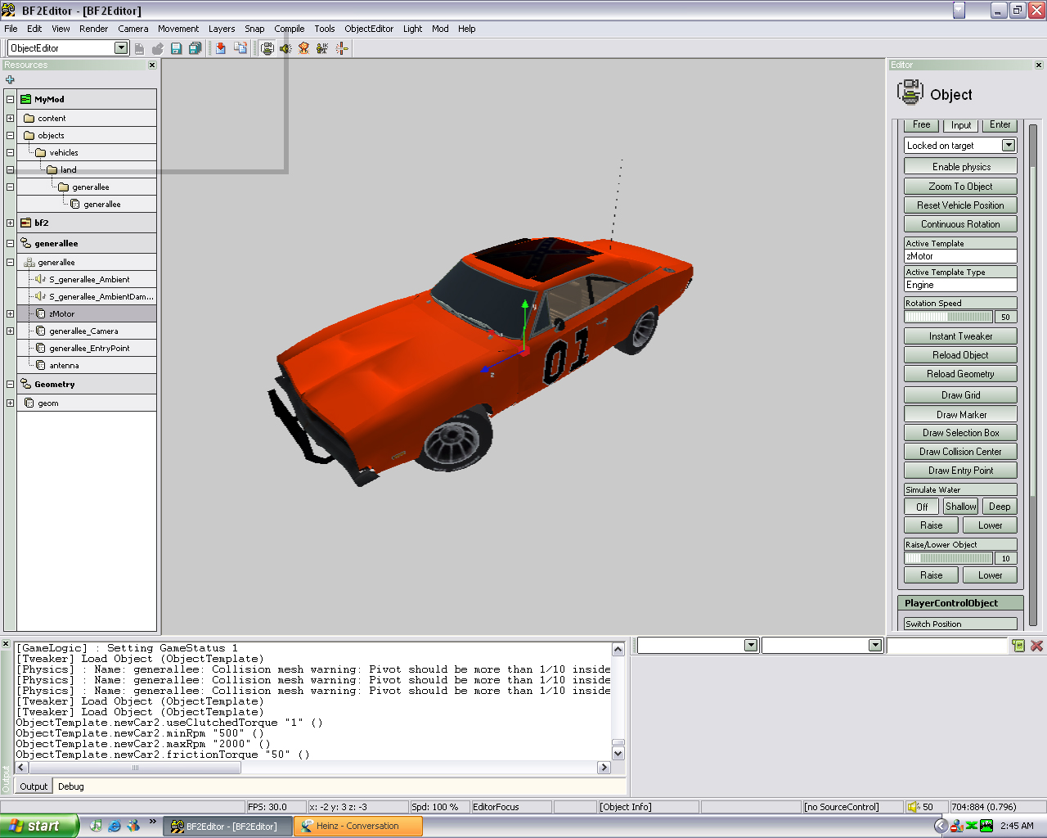This screenshot has height=838, width=1047.
Task: Collapse the MyMod tree node
Action: pyautogui.click(x=10, y=99)
